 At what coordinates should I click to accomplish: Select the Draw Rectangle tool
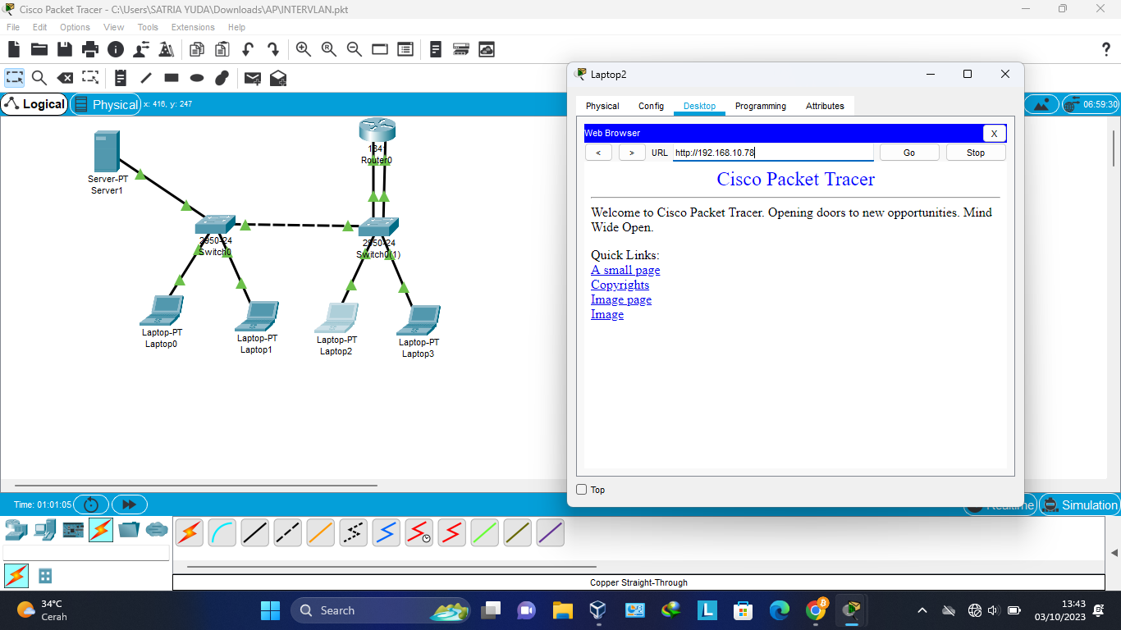tap(172, 78)
